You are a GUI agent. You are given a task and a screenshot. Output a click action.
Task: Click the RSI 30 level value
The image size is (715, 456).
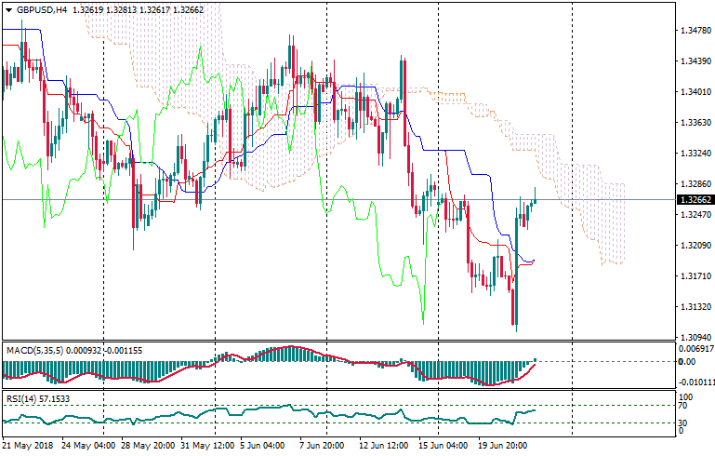point(681,422)
